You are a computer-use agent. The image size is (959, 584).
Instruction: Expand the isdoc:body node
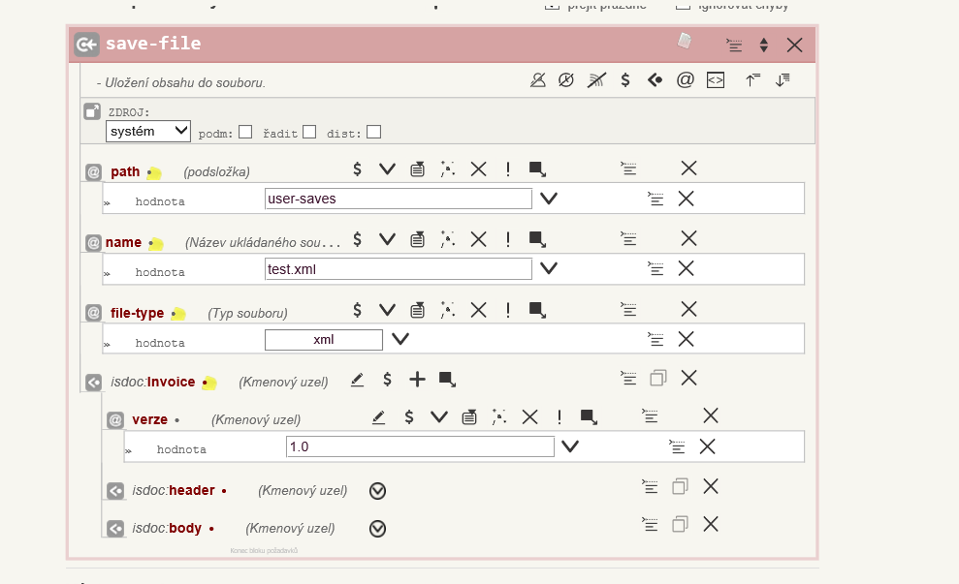coord(378,529)
